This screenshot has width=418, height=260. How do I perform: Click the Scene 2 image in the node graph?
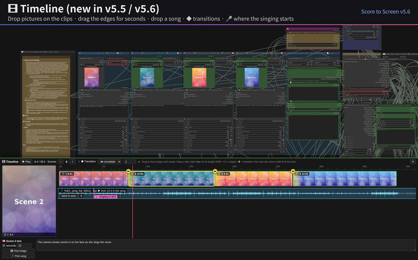tap(147, 77)
